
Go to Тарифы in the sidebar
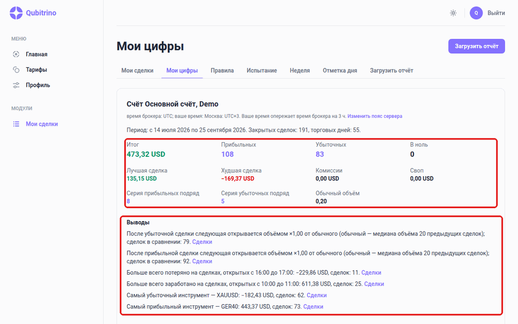pos(36,70)
